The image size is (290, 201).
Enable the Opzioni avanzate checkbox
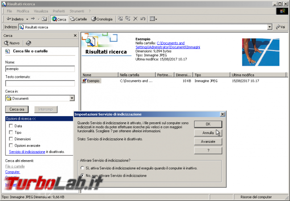coord(11,145)
